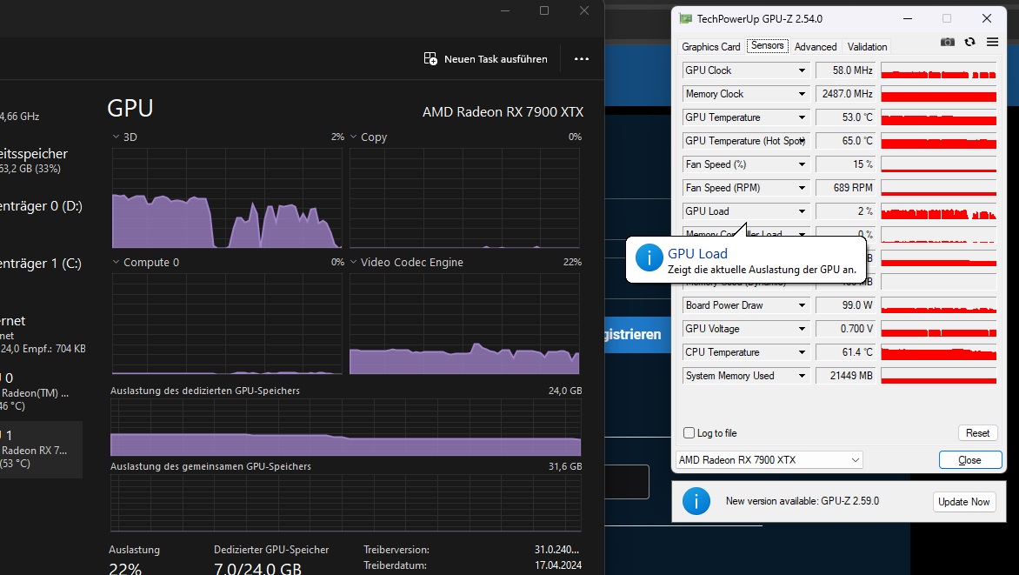Open the GPU Load sensor dropdown

click(802, 211)
